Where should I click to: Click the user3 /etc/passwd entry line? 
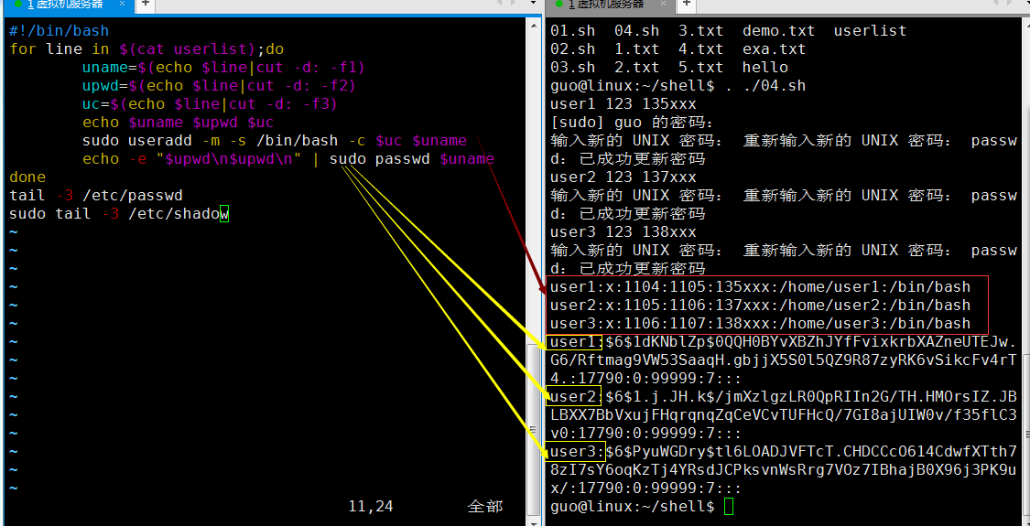761,324
